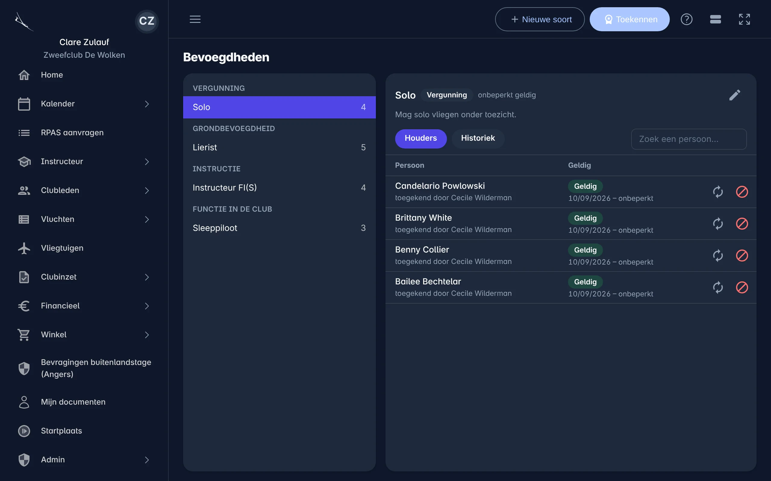Expand the Vluchten menu
The width and height of the screenshot is (771, 481).
point(84,219)
